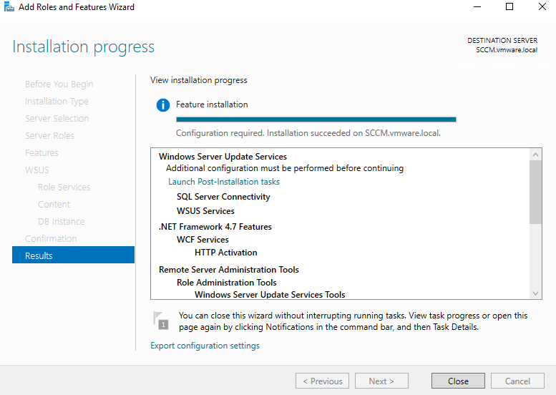Click Export configuration settings link
The height and width of the screenshot is (395, 556).
click(205, 346)
